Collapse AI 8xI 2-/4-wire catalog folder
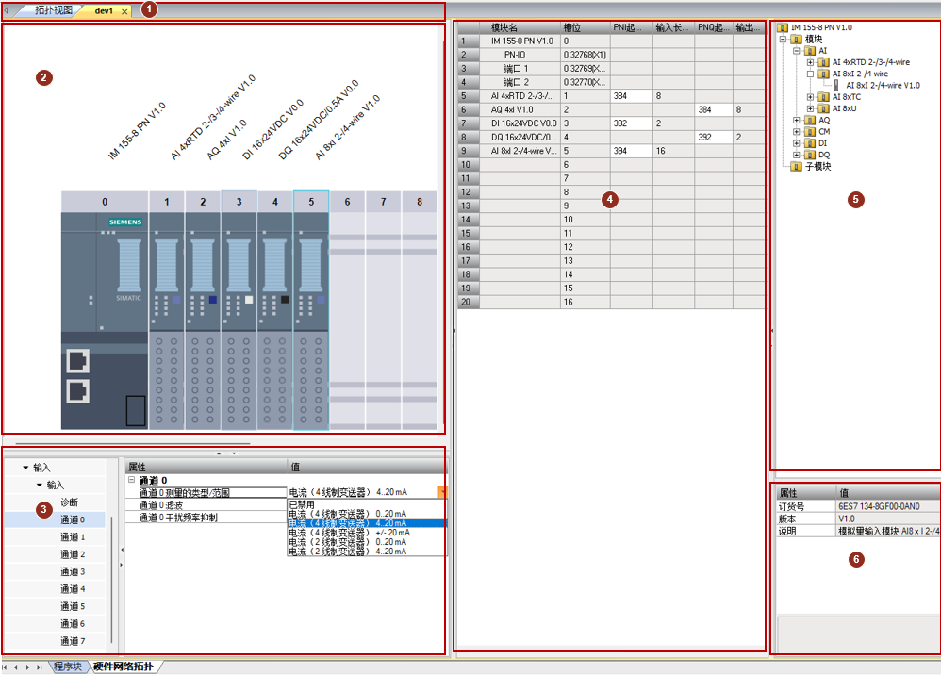The image size is (941, 675). 810,74
